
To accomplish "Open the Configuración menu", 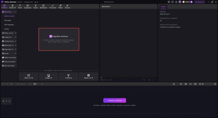I will [x=28, y=2].
